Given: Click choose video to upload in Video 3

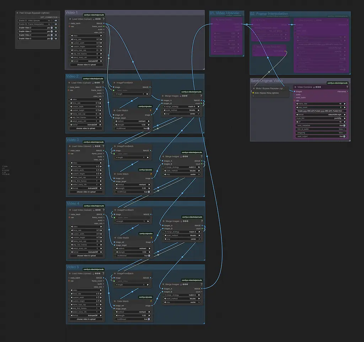Looking at the screenshot, I should tap(86, 192).
